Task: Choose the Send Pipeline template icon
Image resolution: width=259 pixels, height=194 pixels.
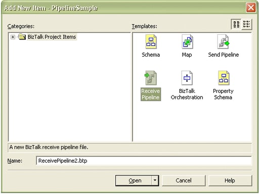Action: (223, 42)
